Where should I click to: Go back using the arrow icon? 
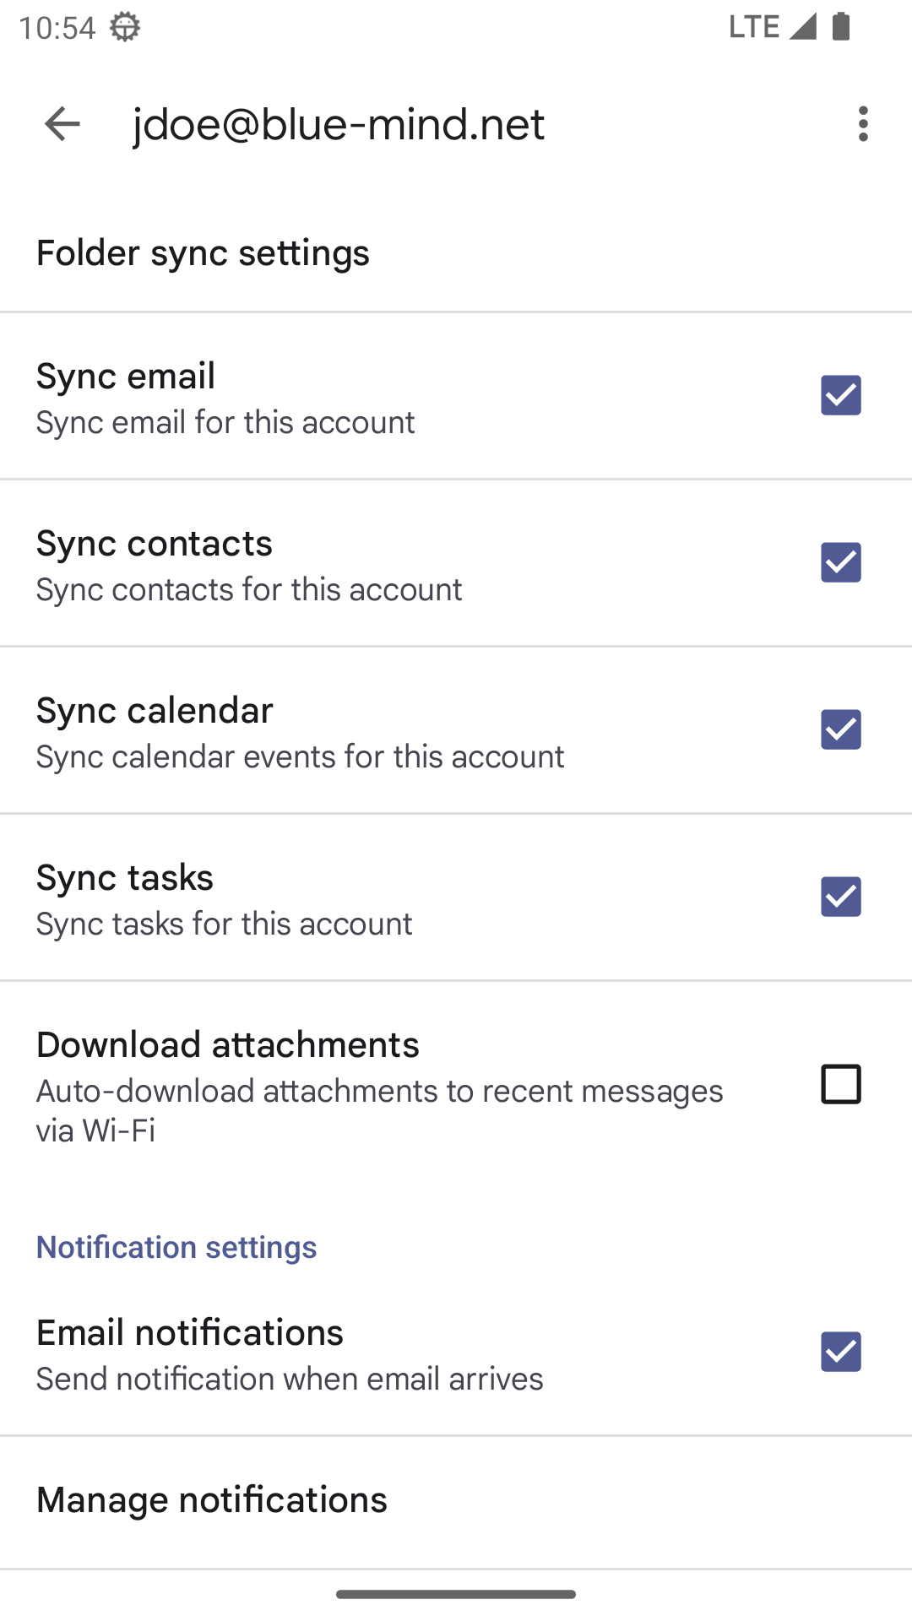62,124
